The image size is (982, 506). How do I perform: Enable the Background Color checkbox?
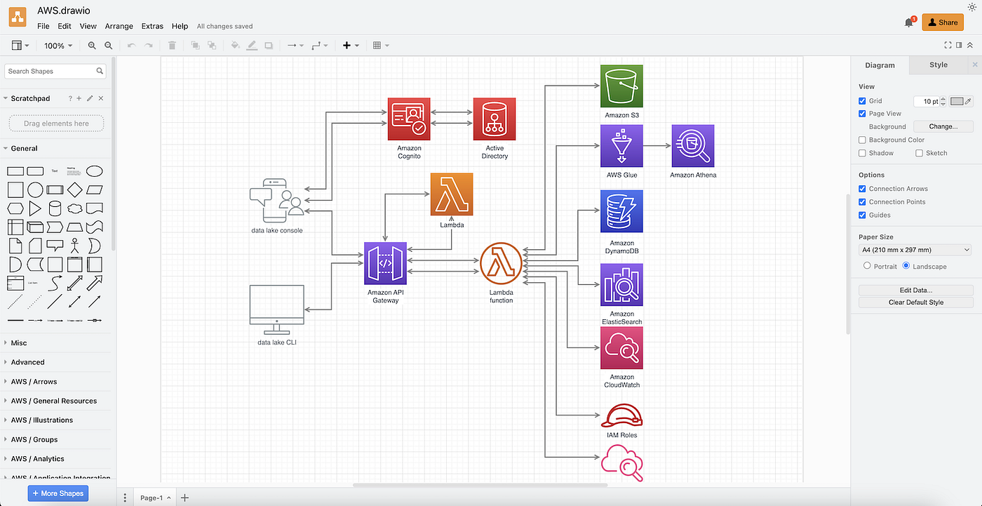coord(862,140)
